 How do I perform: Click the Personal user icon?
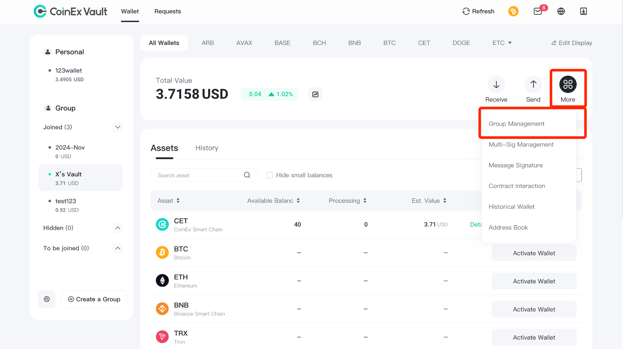[x=47, y=52]
